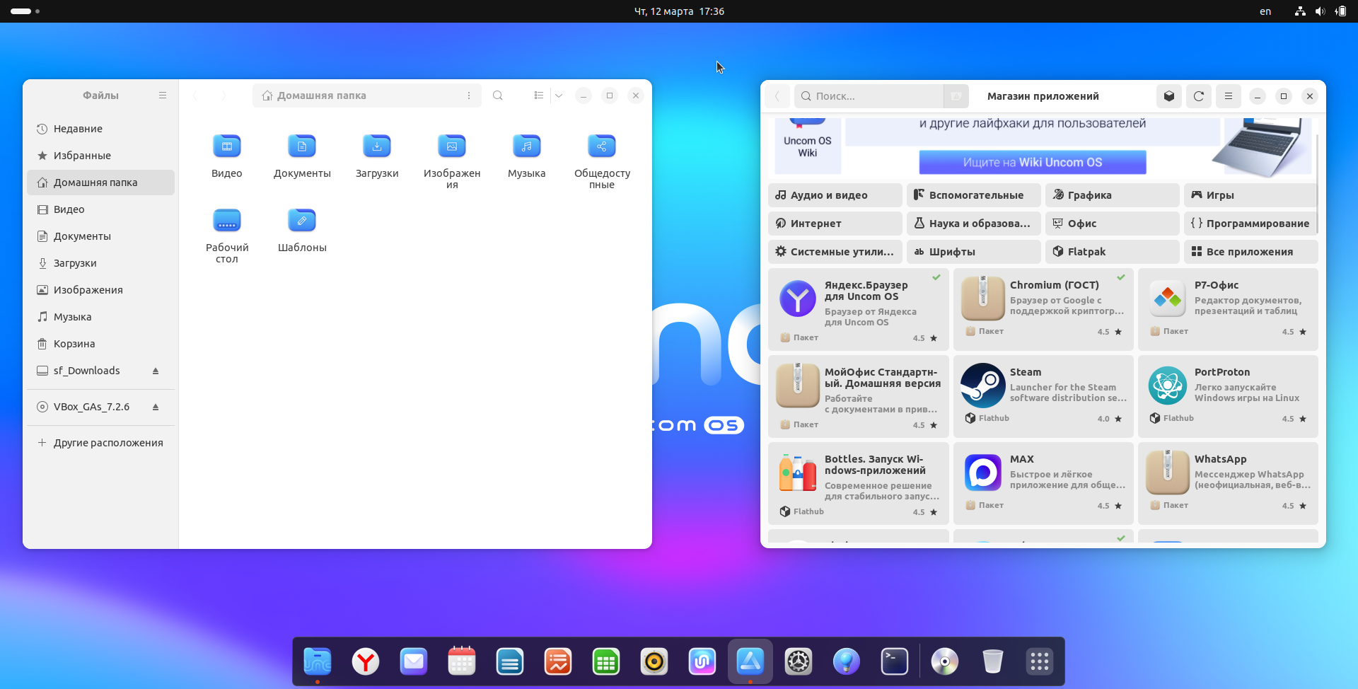Click the Wiki Uncom OS search button
Screen dimensions: 1358x689
(1032, 163)
